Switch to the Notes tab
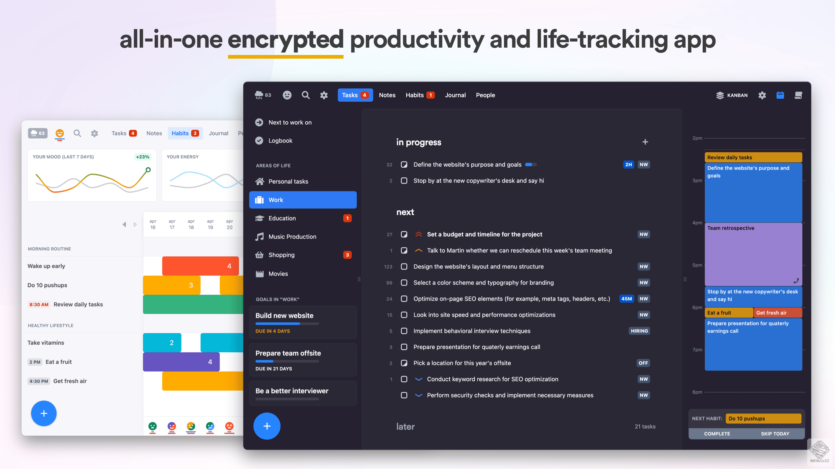835x469 pixels. [x=387, y=94]
